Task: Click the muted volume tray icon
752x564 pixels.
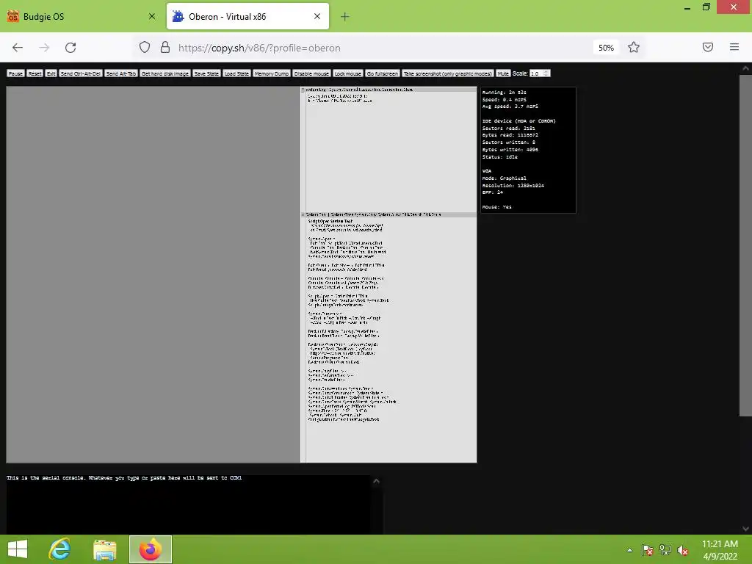Action: pos(682,550)
